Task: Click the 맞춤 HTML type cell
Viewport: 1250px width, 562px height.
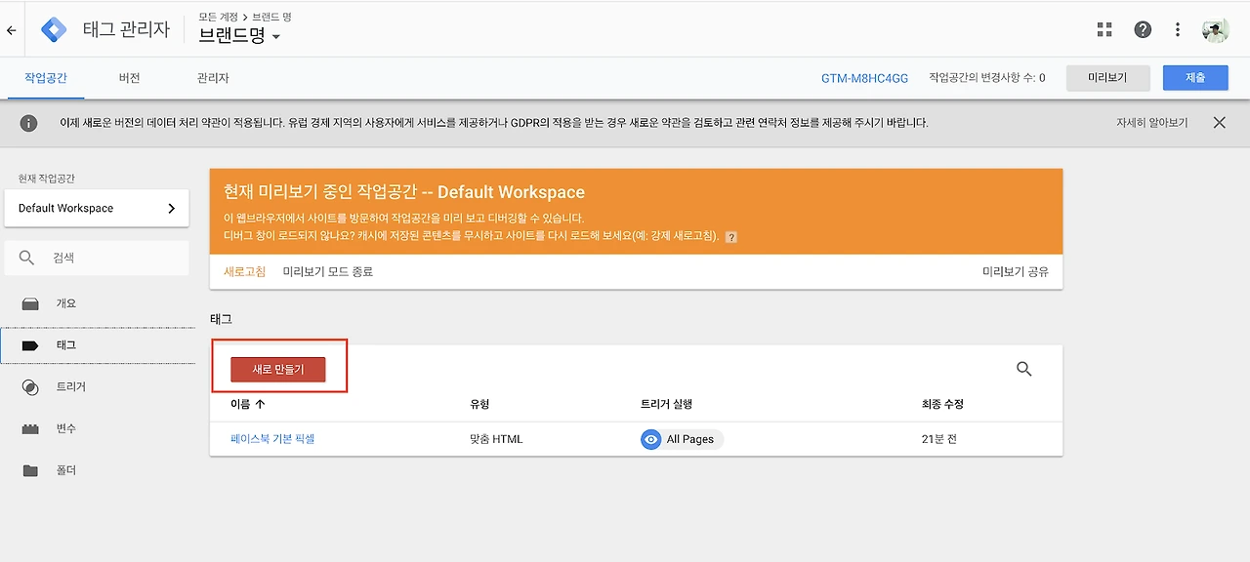Action: [496, 439]
